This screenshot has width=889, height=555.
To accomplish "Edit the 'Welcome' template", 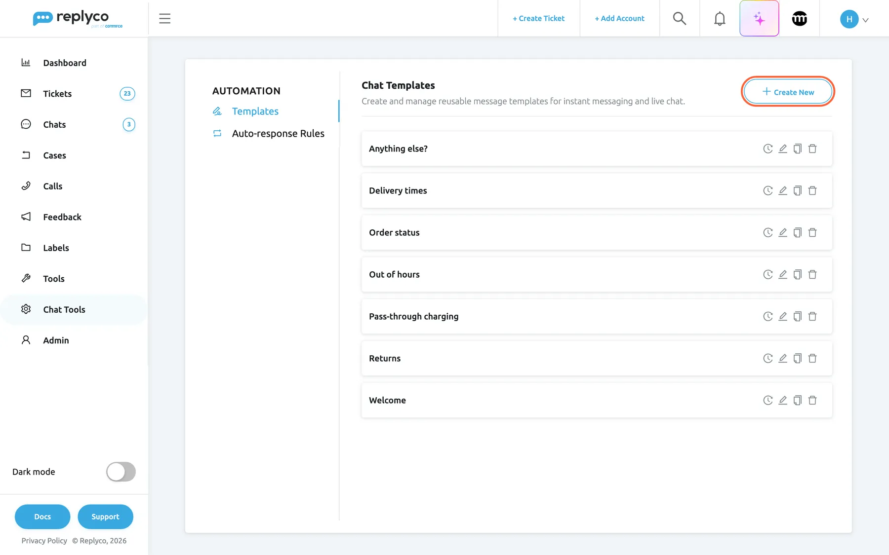I will tap(783, 400).
